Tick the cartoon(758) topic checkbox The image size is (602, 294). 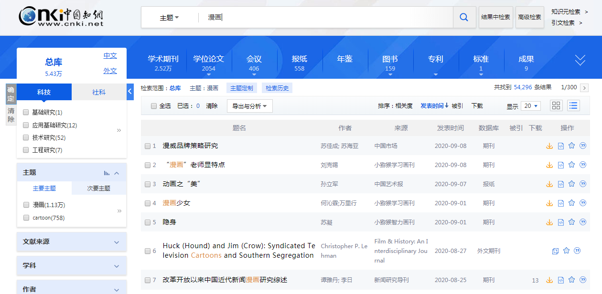(x=26, y=218)
